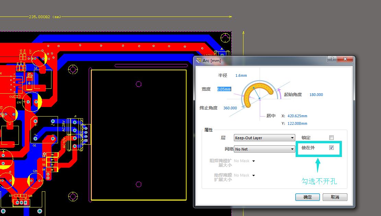The height and width of the screenshot is (216, 381).
Task: Expand the 助焊掩膜扩展大小 No Mask dropdown
Action: [253, 175]
